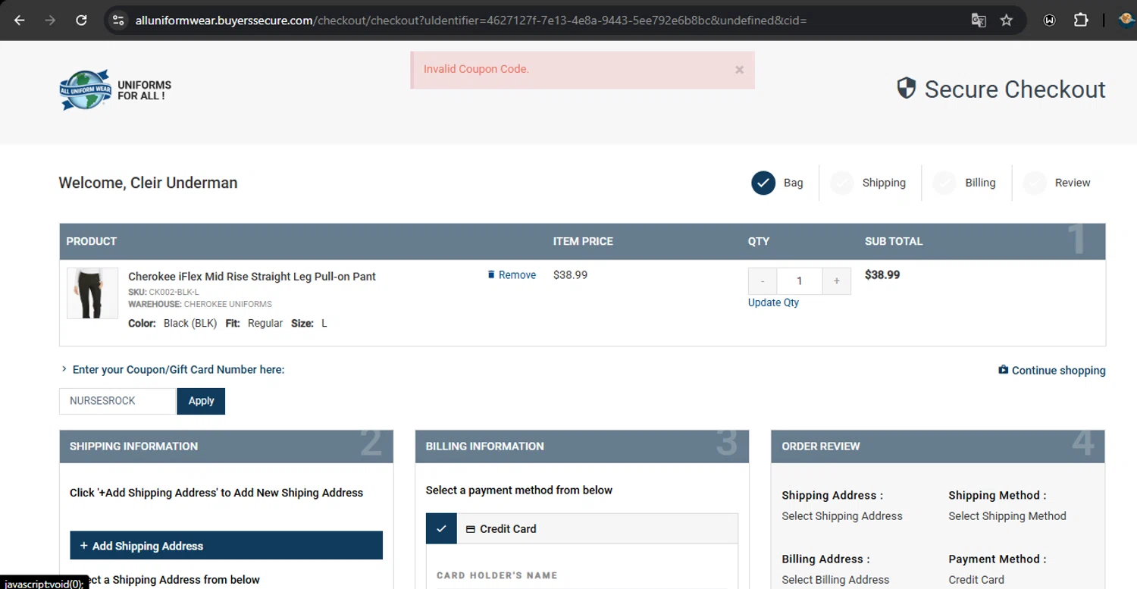The width and height of the screenshot is (1137, 589).
Task: Click the All Uniform Wear globe logo
Action: coord(85,90)
